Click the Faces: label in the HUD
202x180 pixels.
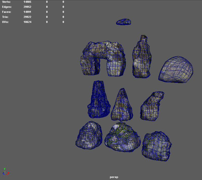(7, 12)
